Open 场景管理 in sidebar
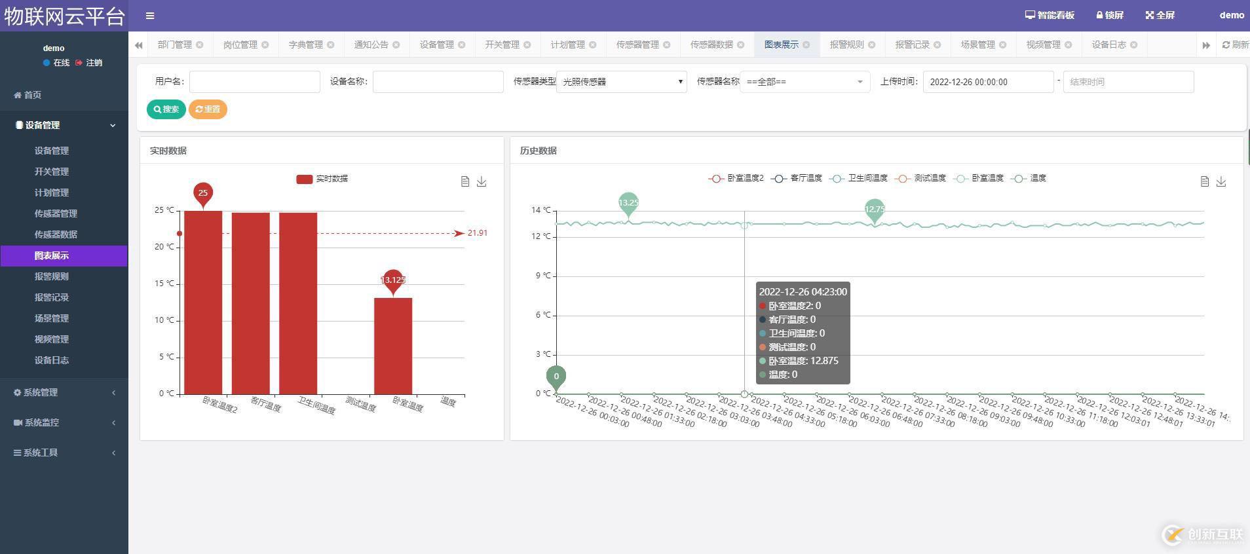This screenshot has height=554, width=1250. coord(52,318)
